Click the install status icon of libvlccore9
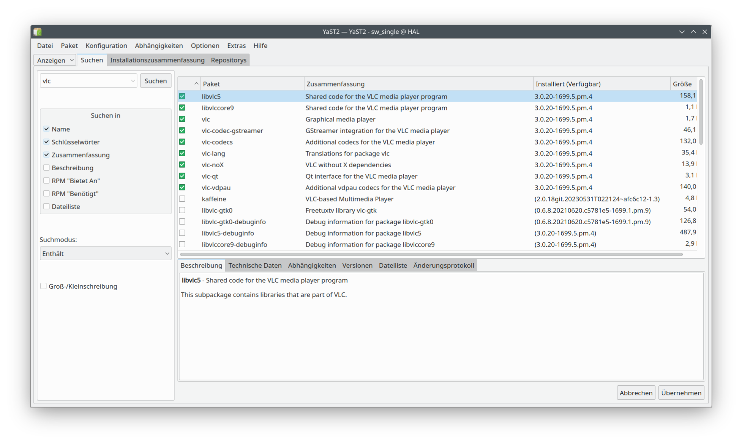The height and width of the screenshot is (443, 742). [x=182, y=108]
